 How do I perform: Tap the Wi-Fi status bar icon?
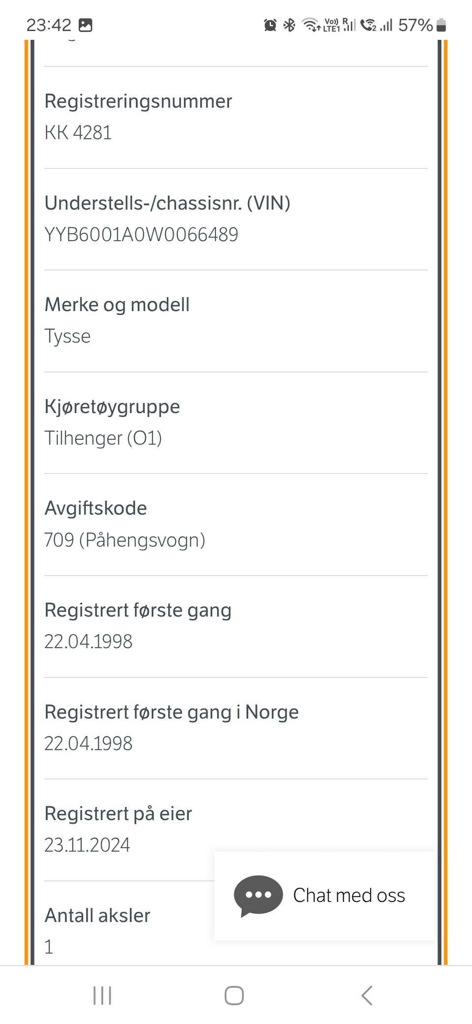coord(311,25)
